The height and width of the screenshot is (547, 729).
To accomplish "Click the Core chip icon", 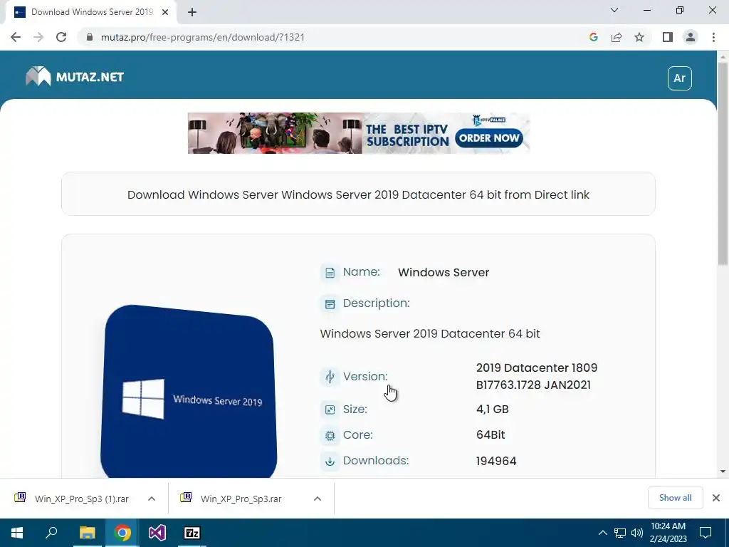I will coord(330,436).
